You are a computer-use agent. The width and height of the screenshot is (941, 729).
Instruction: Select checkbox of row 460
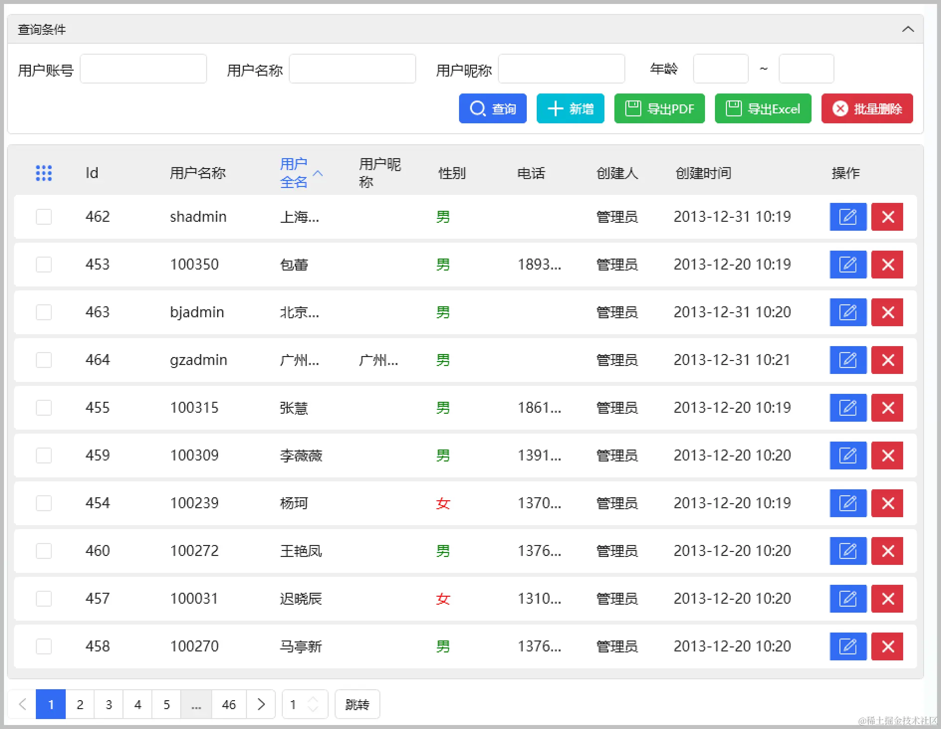(x=44, y=551)
